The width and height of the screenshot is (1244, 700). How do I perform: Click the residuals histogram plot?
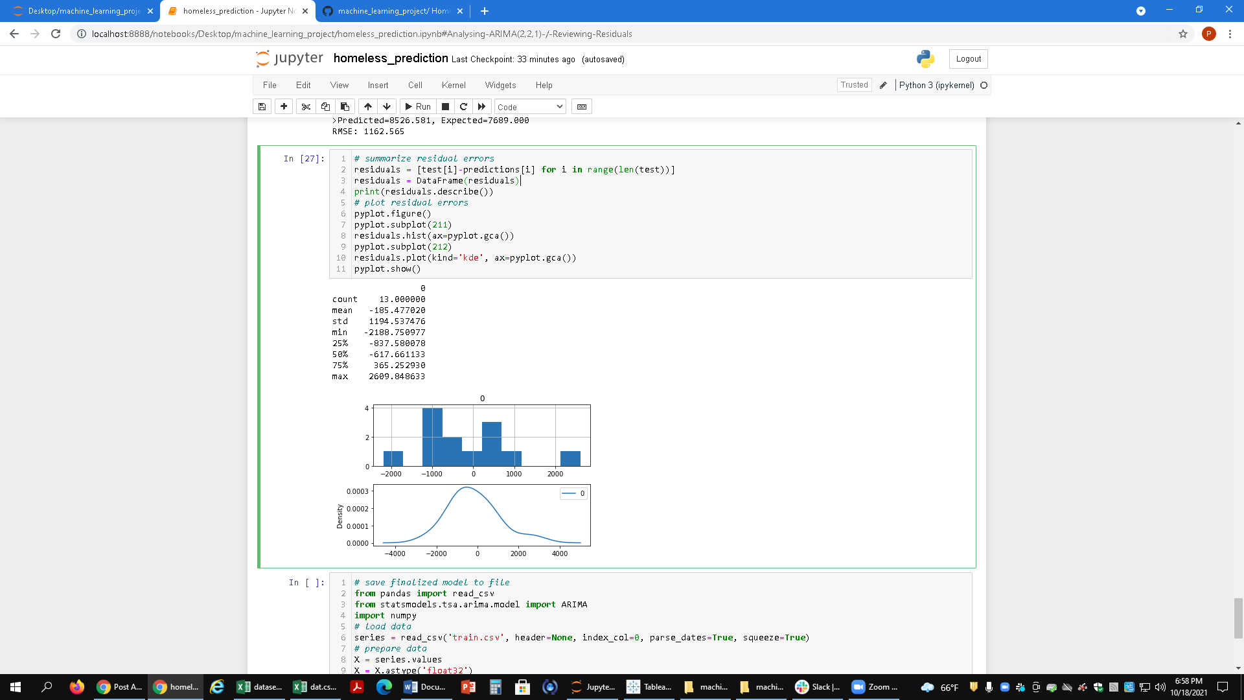click(x=481, y=436)
